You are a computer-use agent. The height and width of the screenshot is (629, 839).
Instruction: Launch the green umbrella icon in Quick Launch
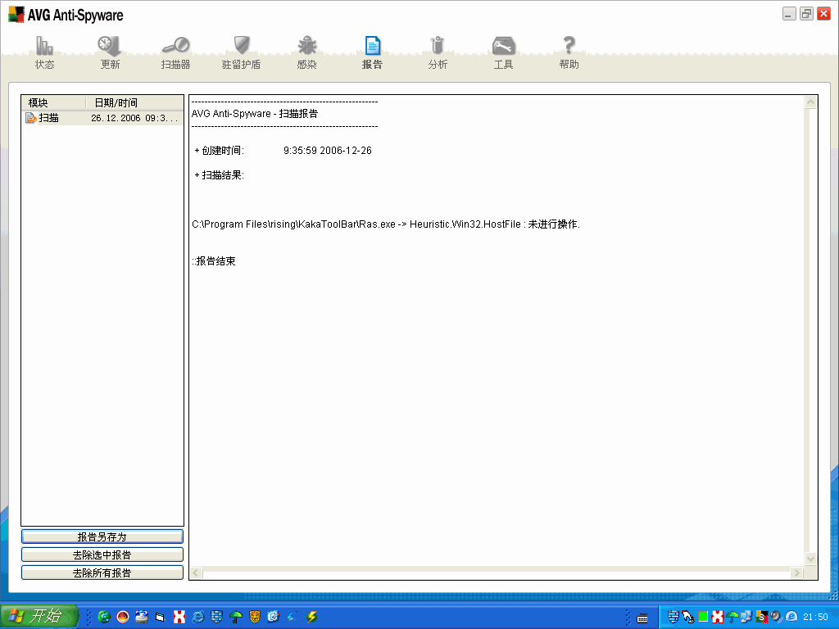click(236, 617)
